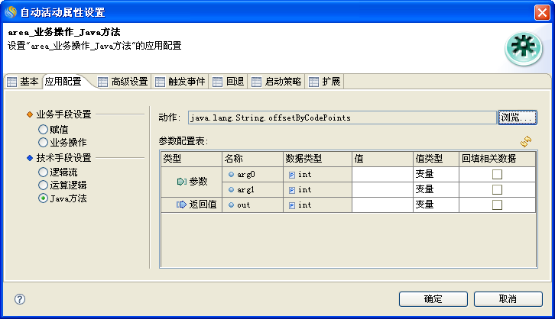Click the help question mark icon

click(20, 298)
